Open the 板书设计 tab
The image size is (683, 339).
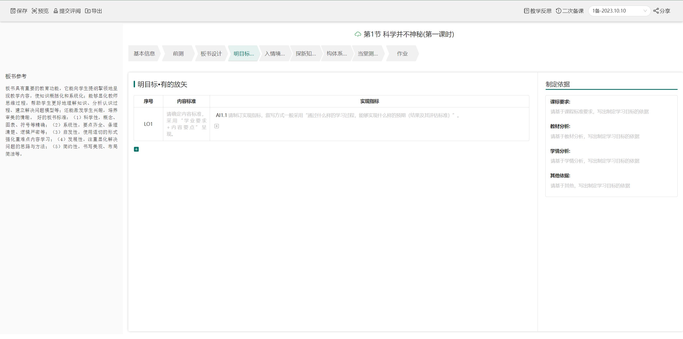(x=211, y=54)
